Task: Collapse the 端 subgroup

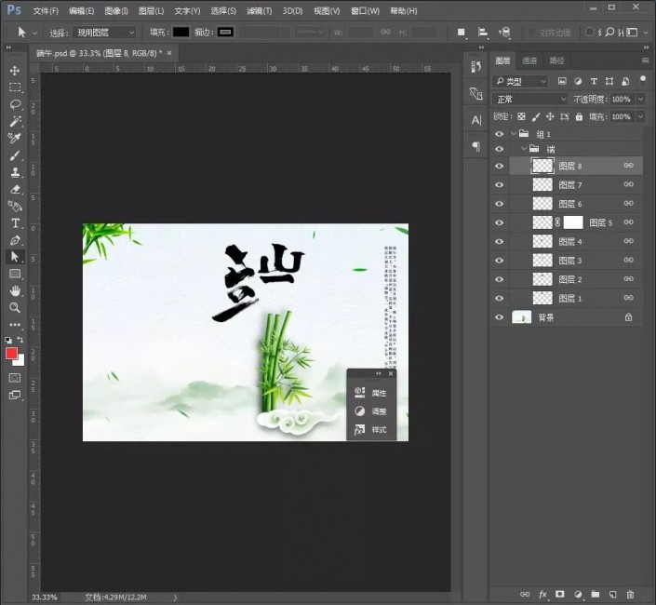Action: 524,149
